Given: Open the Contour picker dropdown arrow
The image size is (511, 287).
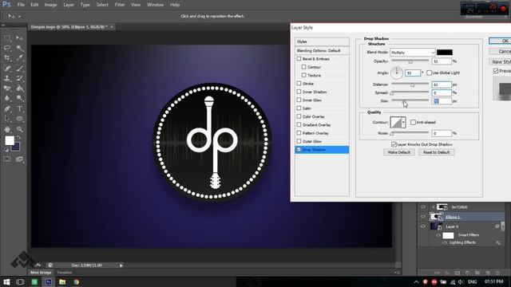Looking at the screenshot, I should click(x=403, y=122).
